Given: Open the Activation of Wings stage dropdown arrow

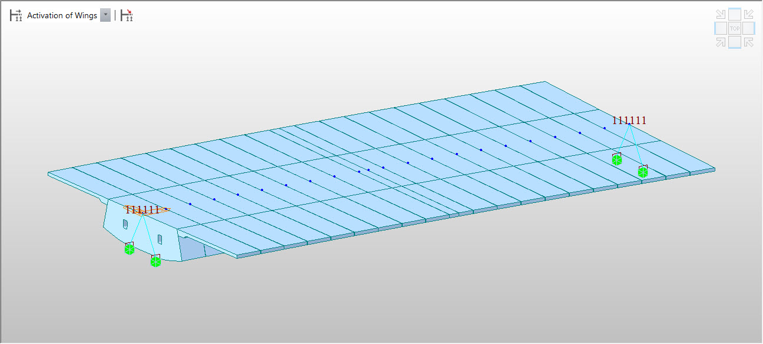Looking at the screenshot, I should [105, 15].
